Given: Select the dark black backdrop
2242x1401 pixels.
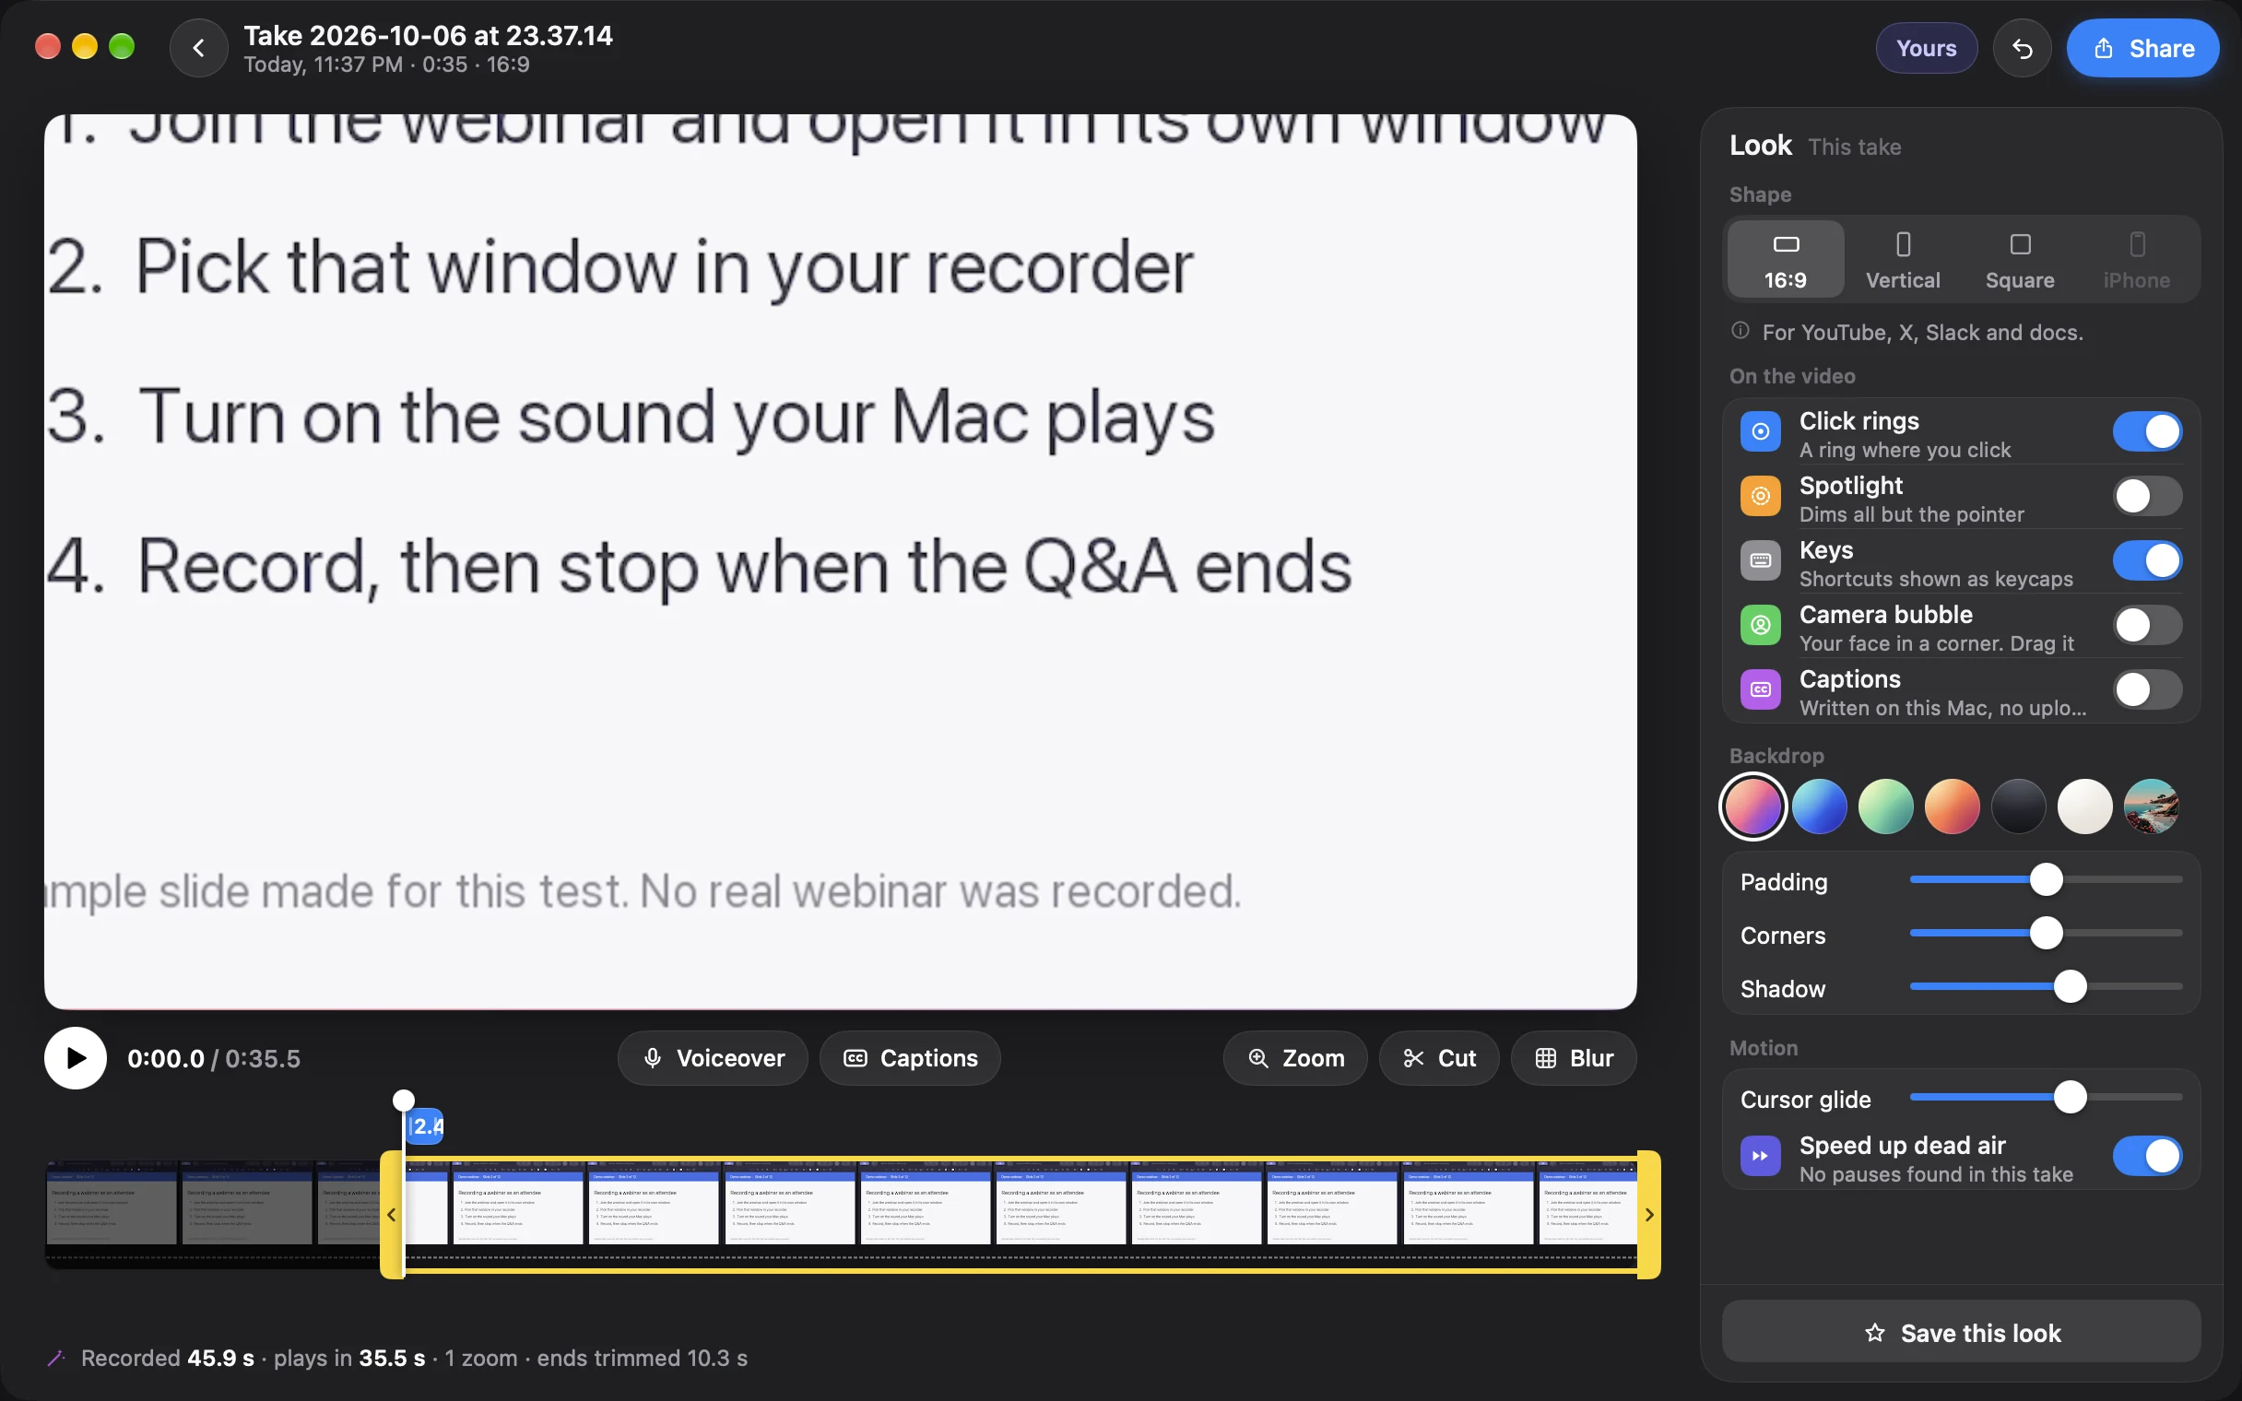Looking at the screenshot, I should pos(2019,806).
